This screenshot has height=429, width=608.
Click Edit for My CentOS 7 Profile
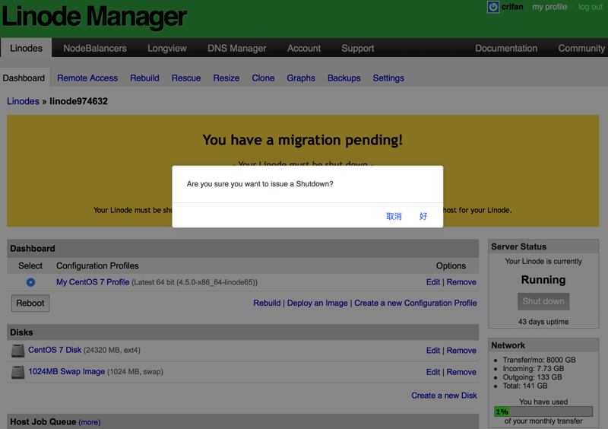click(x=433, y=282)
